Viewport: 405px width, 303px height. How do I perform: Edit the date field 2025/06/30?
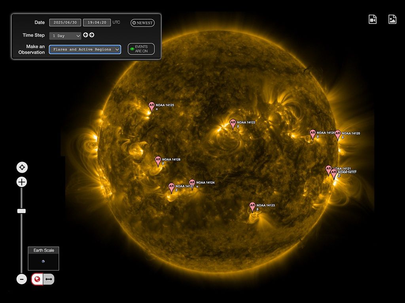tap(65, 22)
